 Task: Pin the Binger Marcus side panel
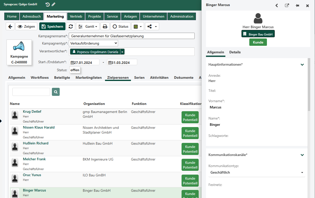click(297, 6)
